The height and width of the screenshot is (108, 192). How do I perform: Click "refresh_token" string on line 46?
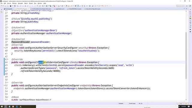[x=67, y=68]
